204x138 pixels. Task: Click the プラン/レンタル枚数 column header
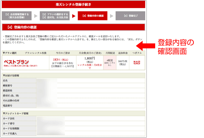(x=36, y=53)
